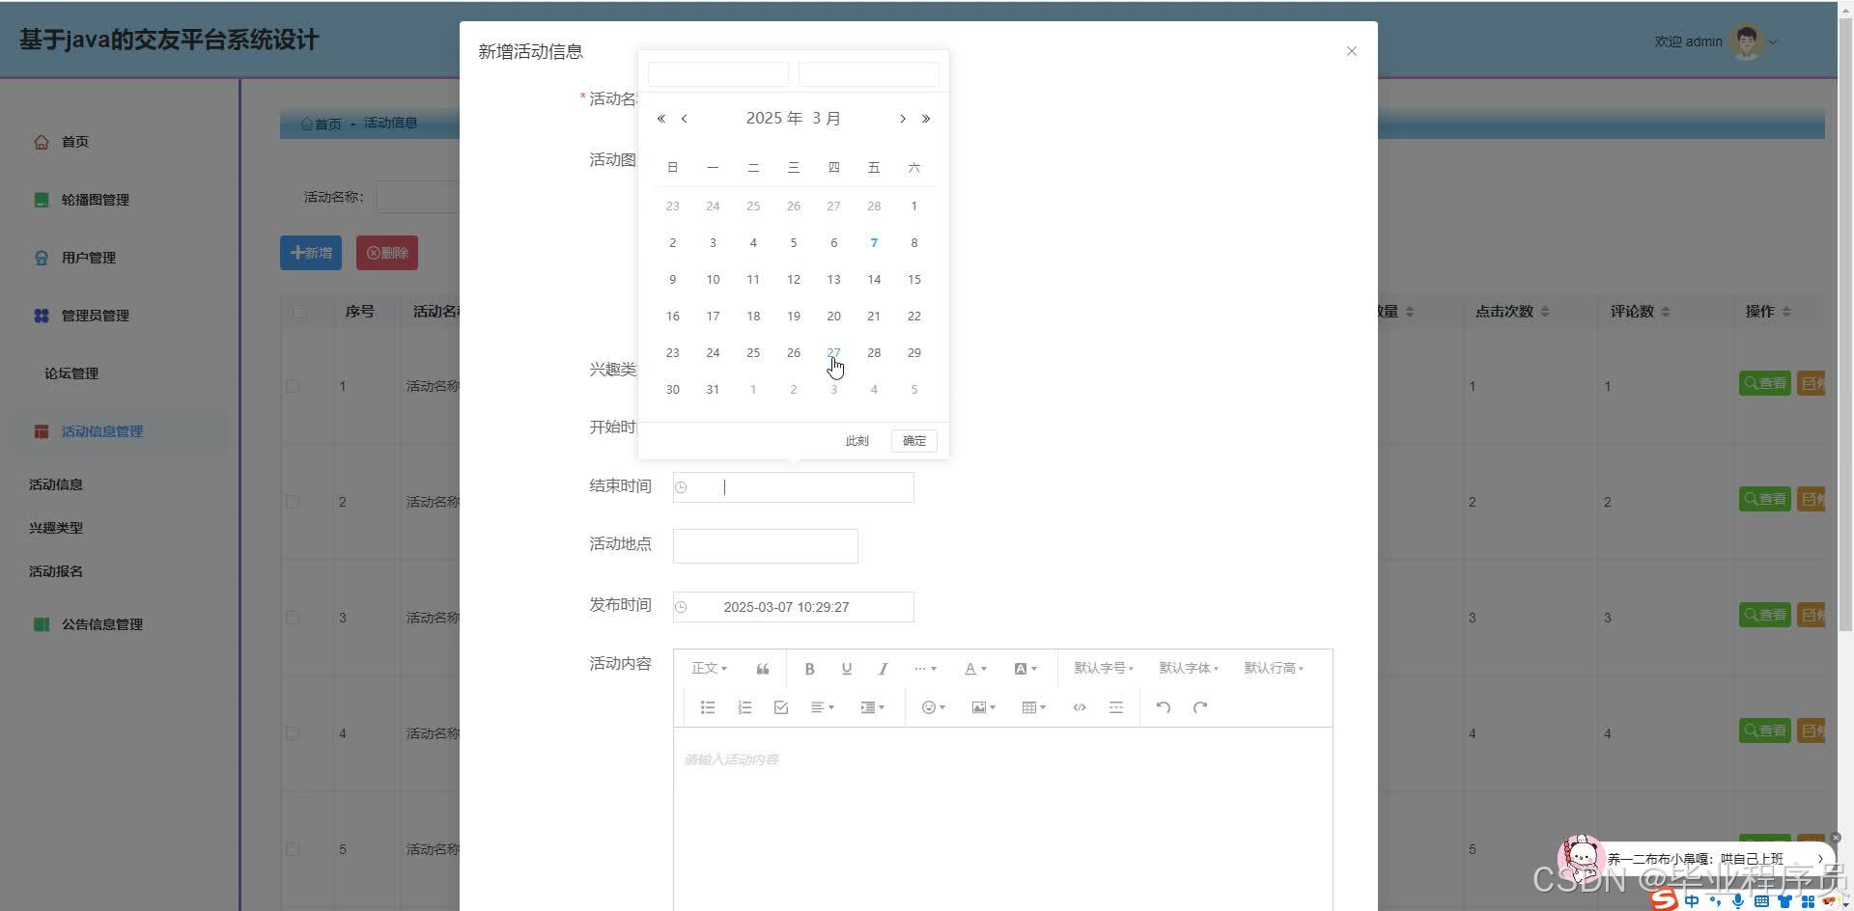
Task: Click the undo arrow in the content editor
Action: coord(1163,707)
